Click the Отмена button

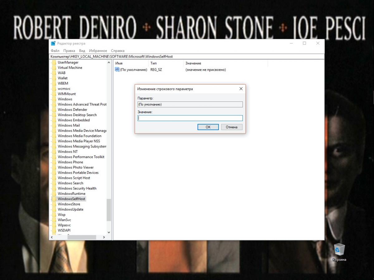[232, 127]
